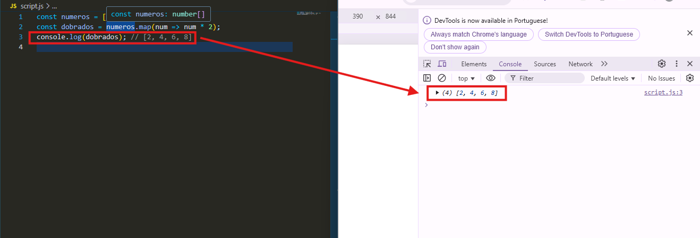
Task: Toggle the device toolbar icon
Action: 442,64
